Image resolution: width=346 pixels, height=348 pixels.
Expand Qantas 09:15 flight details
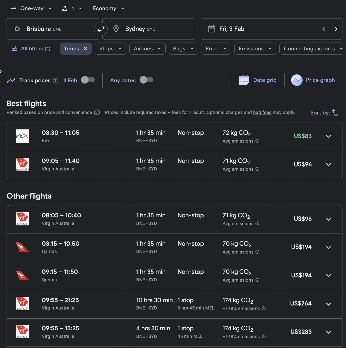click(x=329, y=276)
